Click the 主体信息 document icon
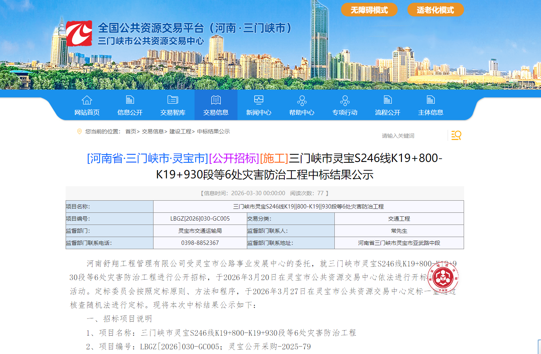541x354 pixels. (x=430, y=100)
